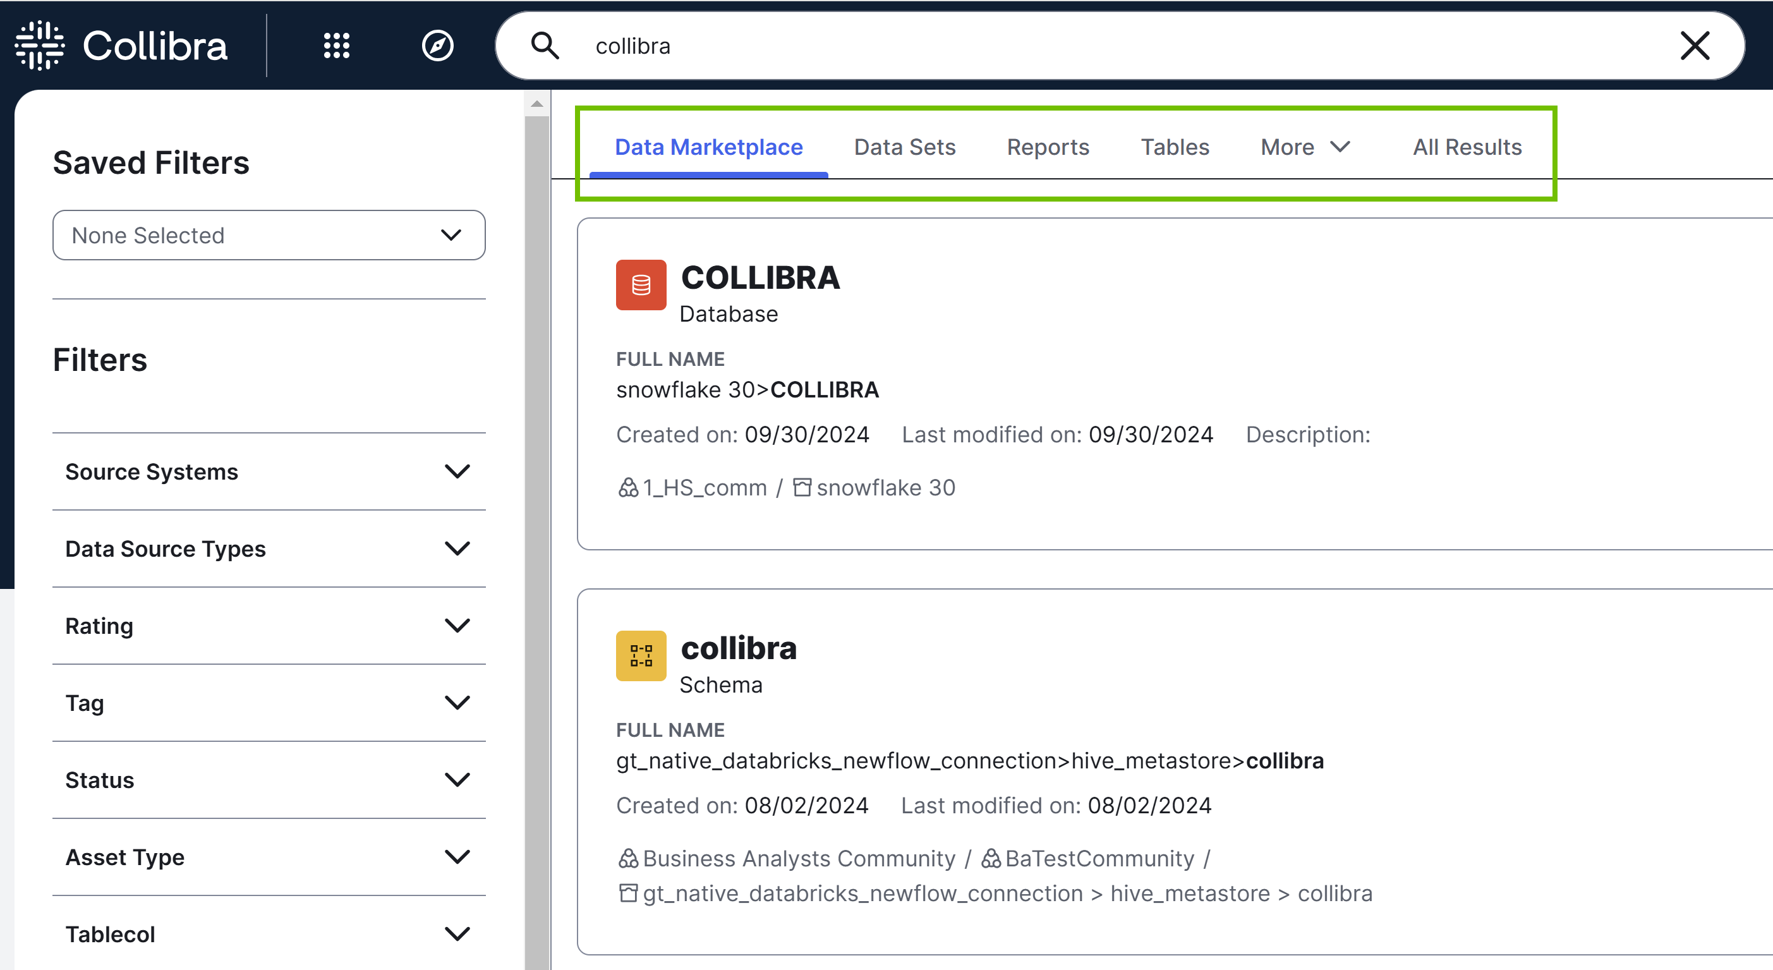Viewport: 1773px width, 970px height.
Task: Select the Data Marketplace tab
Action: click(707, 146)
